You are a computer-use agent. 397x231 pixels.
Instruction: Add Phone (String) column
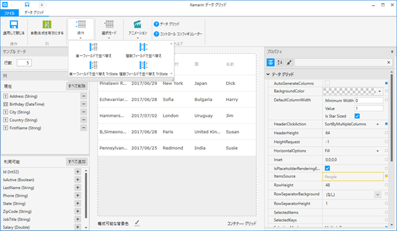[78, 195]
